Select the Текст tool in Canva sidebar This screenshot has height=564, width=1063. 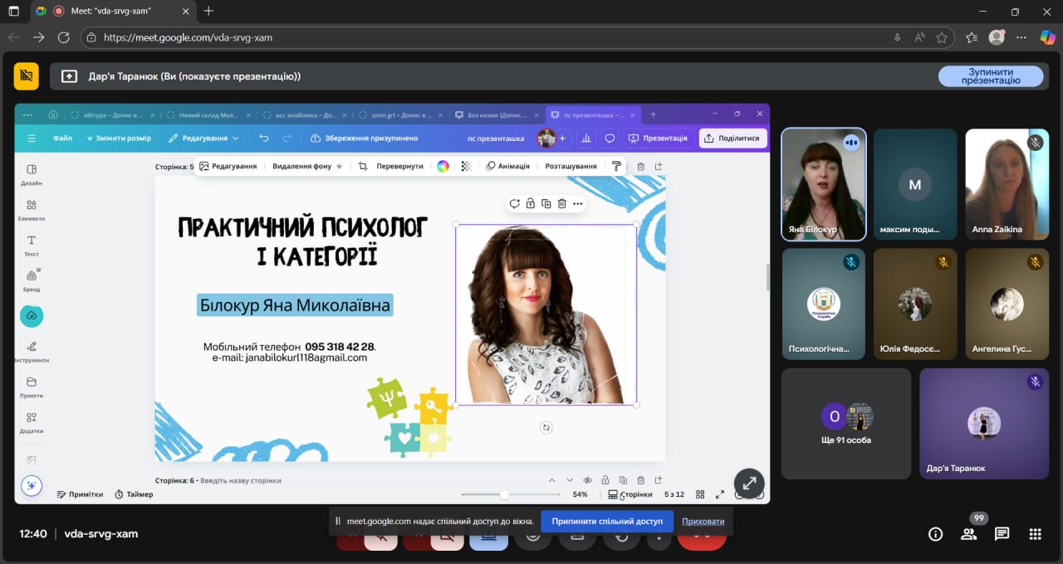point(32,245)
